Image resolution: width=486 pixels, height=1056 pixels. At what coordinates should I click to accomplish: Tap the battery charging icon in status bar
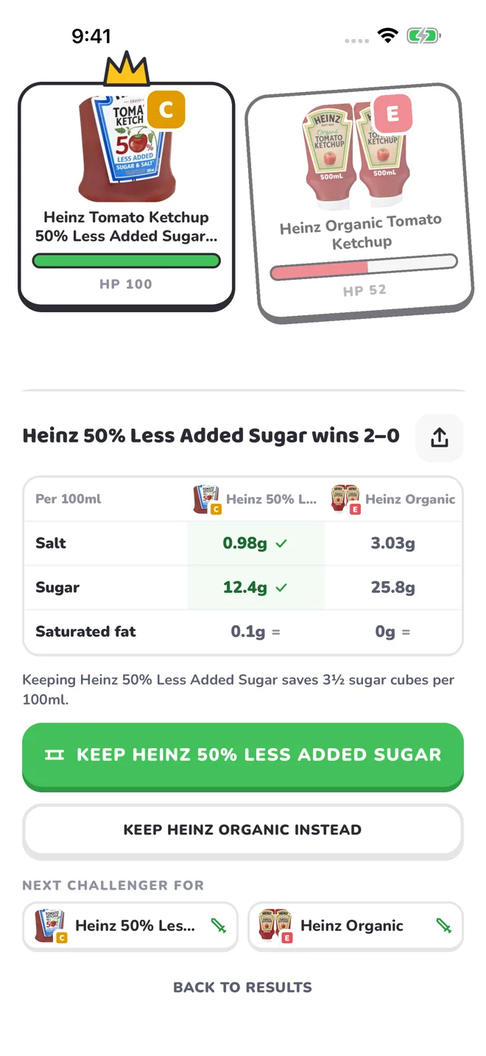423,35
